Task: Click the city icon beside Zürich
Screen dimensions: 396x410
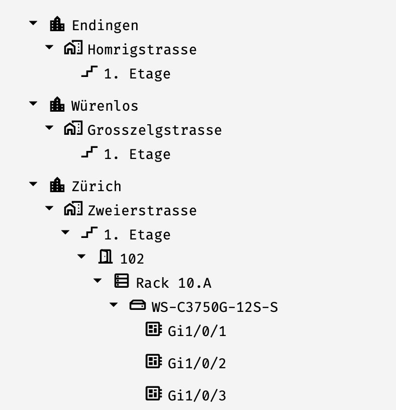Action: [57, 185]
